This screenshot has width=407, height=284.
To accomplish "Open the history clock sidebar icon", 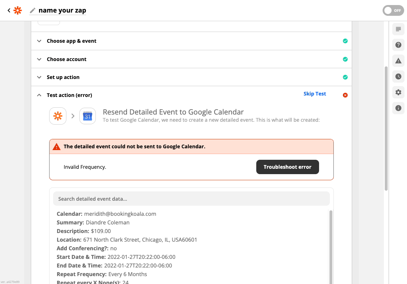I will point(398,76).
